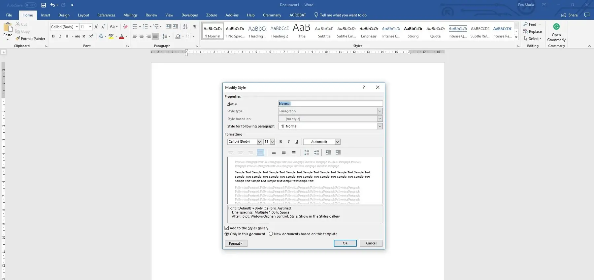
Task: Open the Layout ribbon tab
Action: [83, 15]
